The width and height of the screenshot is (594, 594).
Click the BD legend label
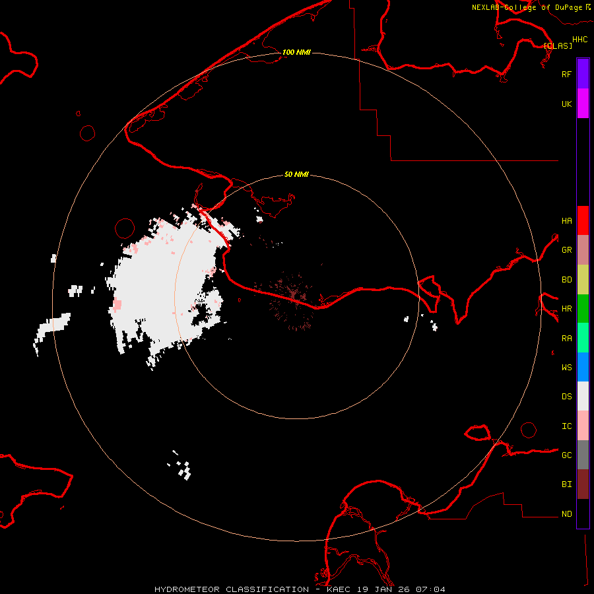pos(566,280)
